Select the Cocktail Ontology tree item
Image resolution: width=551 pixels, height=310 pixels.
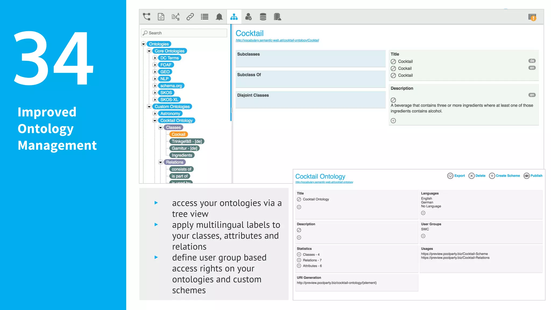click(176, 121)
